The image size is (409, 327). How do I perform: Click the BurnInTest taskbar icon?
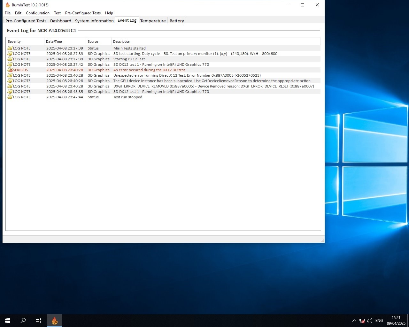pyautogui.click(x=55, y=321)
